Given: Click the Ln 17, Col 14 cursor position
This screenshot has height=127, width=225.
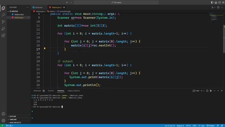Looking at the screenshot, I should (x=170, y=126).
